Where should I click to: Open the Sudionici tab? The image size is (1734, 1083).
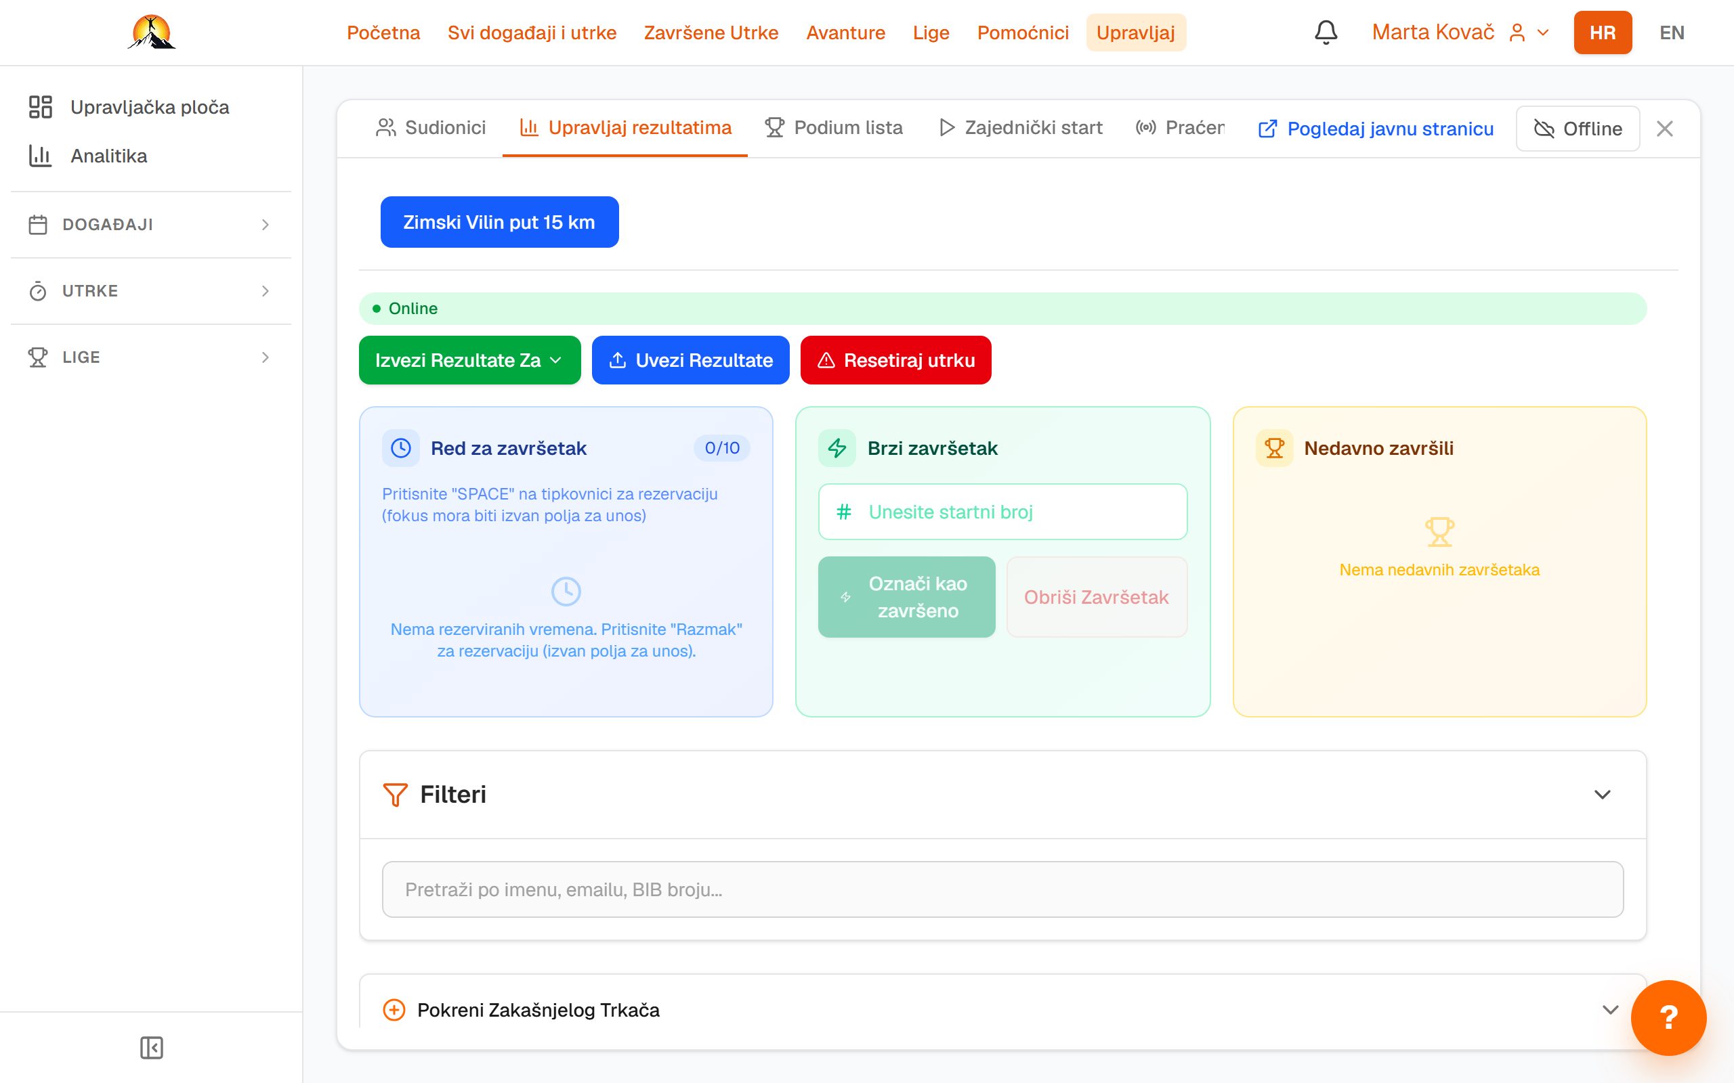click(x=431, y=127)
